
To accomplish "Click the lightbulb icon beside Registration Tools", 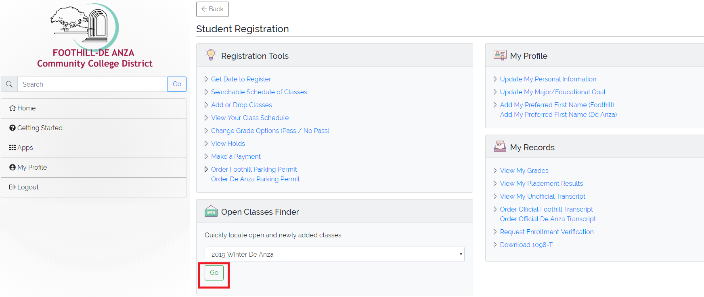I will tap(210, 55).
